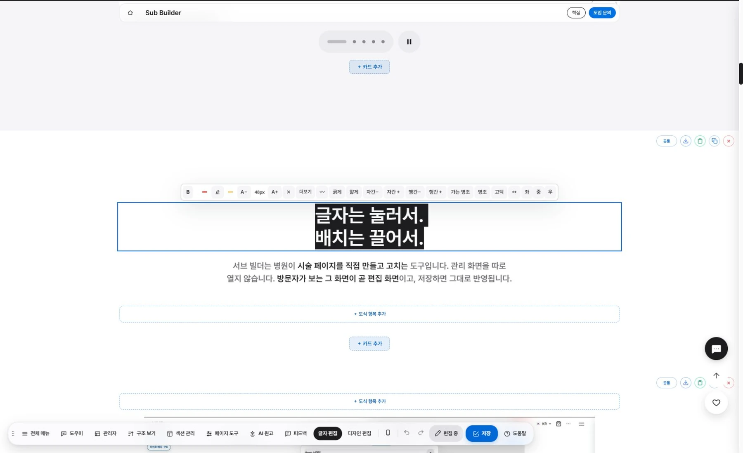The image size is (743, 453).
Task: Reduce letter spacing with 자간−
Action: coord(372,192)
